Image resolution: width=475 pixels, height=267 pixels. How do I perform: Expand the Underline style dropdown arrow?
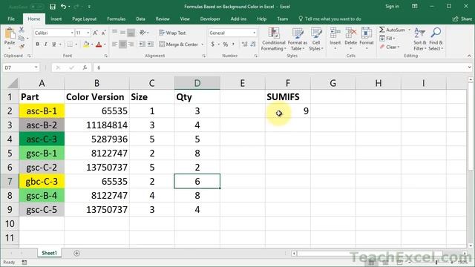(60, 44)
